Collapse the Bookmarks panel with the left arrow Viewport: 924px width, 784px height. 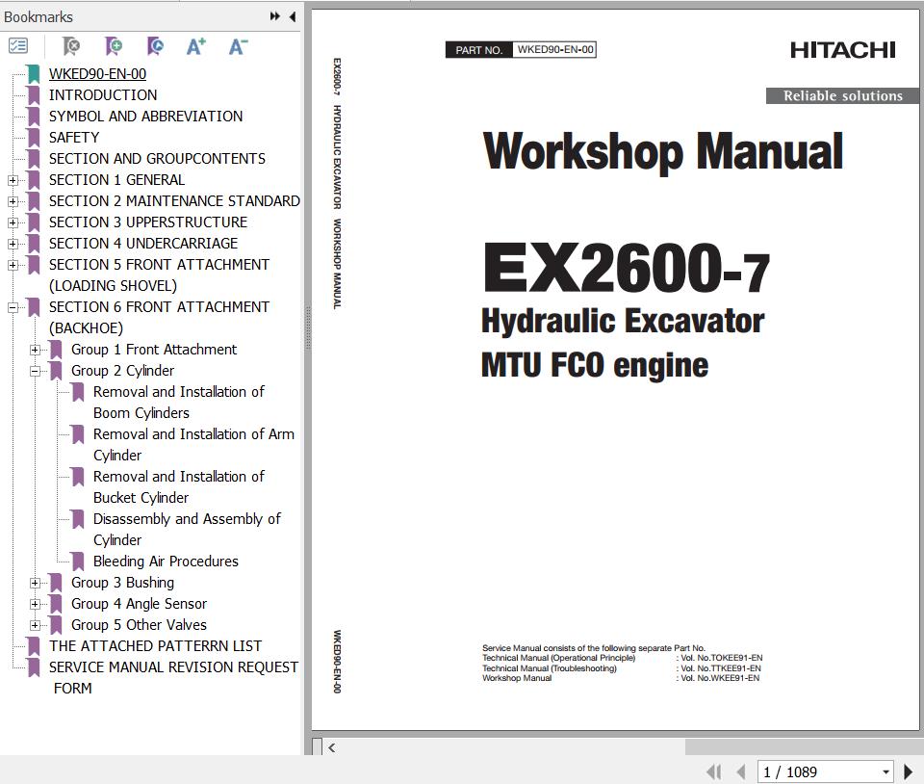pyautogui.click(x=293, y=16)
